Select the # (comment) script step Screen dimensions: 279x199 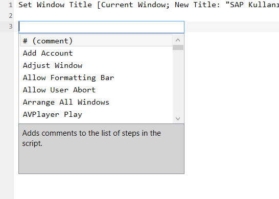click(x=96, y=41)
